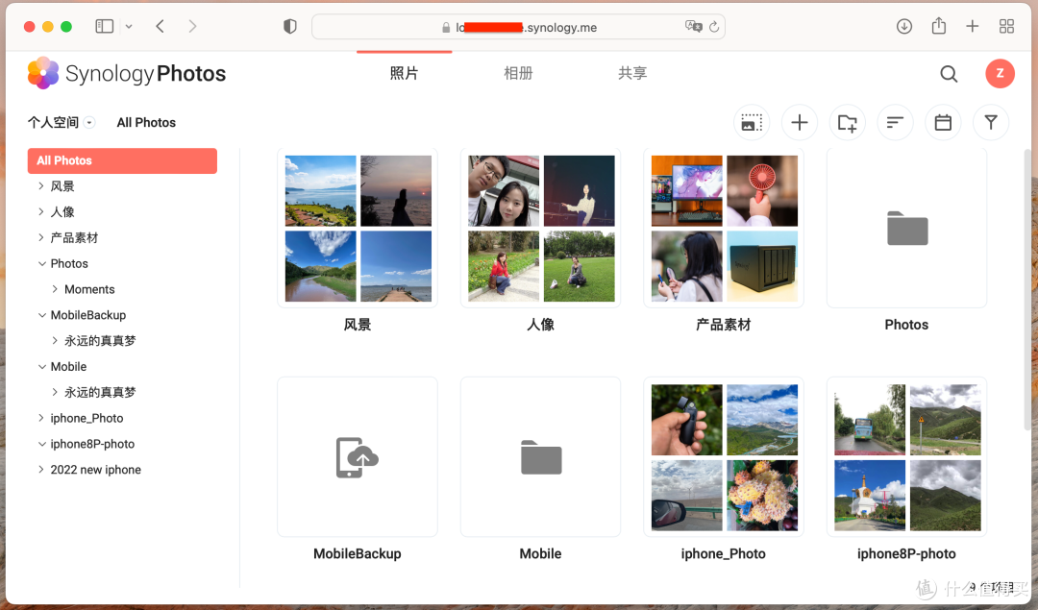Open Moments under Photos in sidebar
Viewport: 1038px width, 610px height.
(x=89, y=289)
